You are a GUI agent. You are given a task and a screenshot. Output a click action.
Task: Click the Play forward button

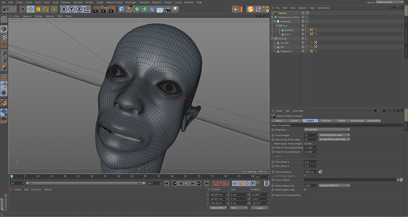[187, 183]
